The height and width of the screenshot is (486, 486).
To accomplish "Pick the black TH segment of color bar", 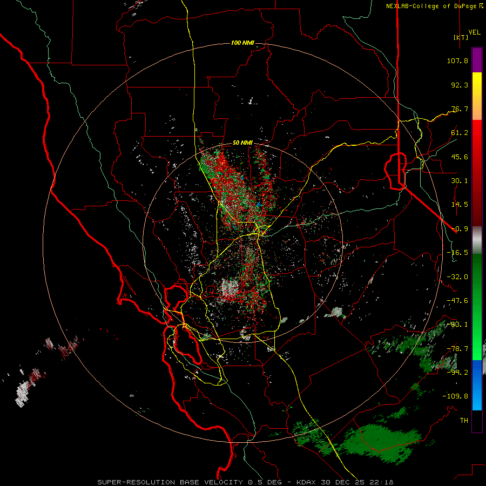I will pos(477,421).
